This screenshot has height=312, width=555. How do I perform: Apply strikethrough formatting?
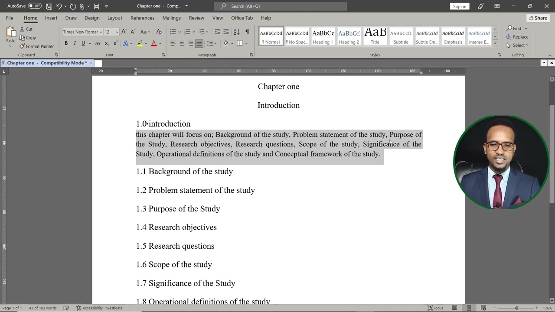click(98, 43)
